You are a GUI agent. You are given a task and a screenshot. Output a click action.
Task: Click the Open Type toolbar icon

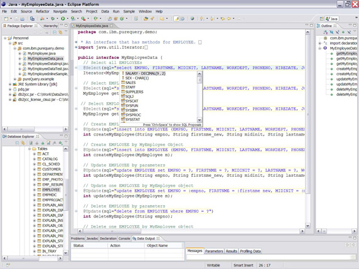point(146,19)
